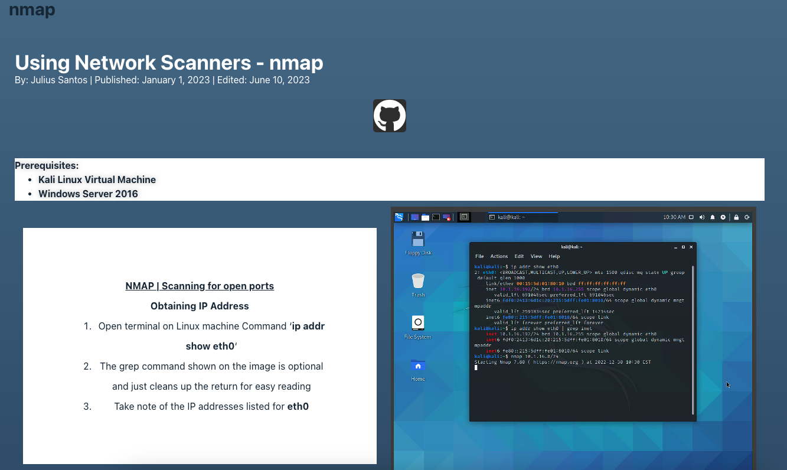
Task: Click the log out icon in panel
Action: pyautogui.click(x=747, y=217)
